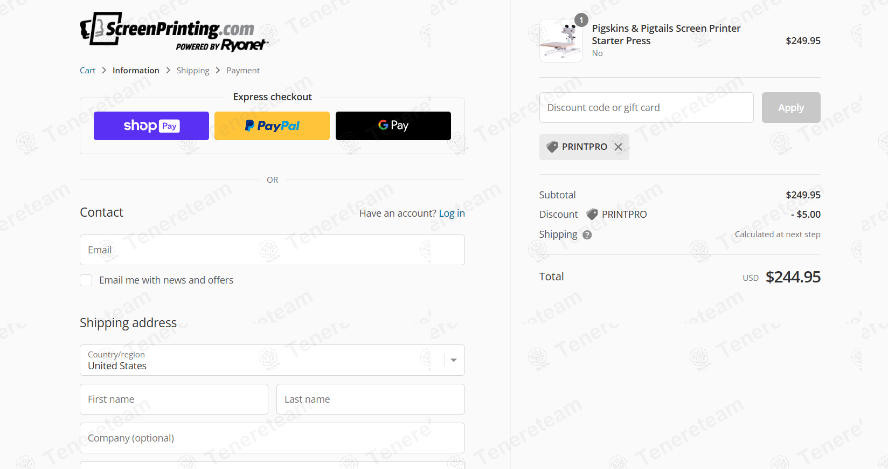Click the ScreenPrinting.com logo
The height and width of the screenshot is (469, 888).
point(174,32)
